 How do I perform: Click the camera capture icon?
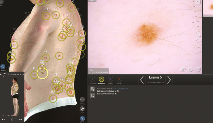coord(198,2)
